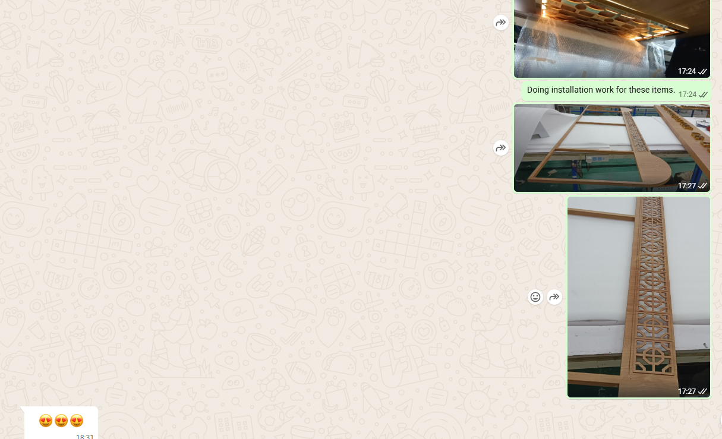
Task: Click 17:24 timestamp on ceiling light photo
Action: point(686,71)
